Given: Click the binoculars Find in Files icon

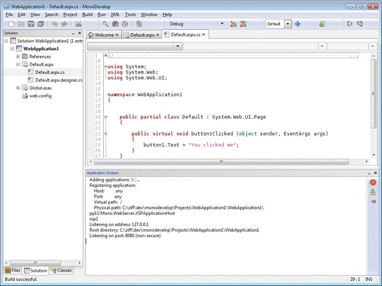Looking at the screenshot, I should (x=115, y=24).
